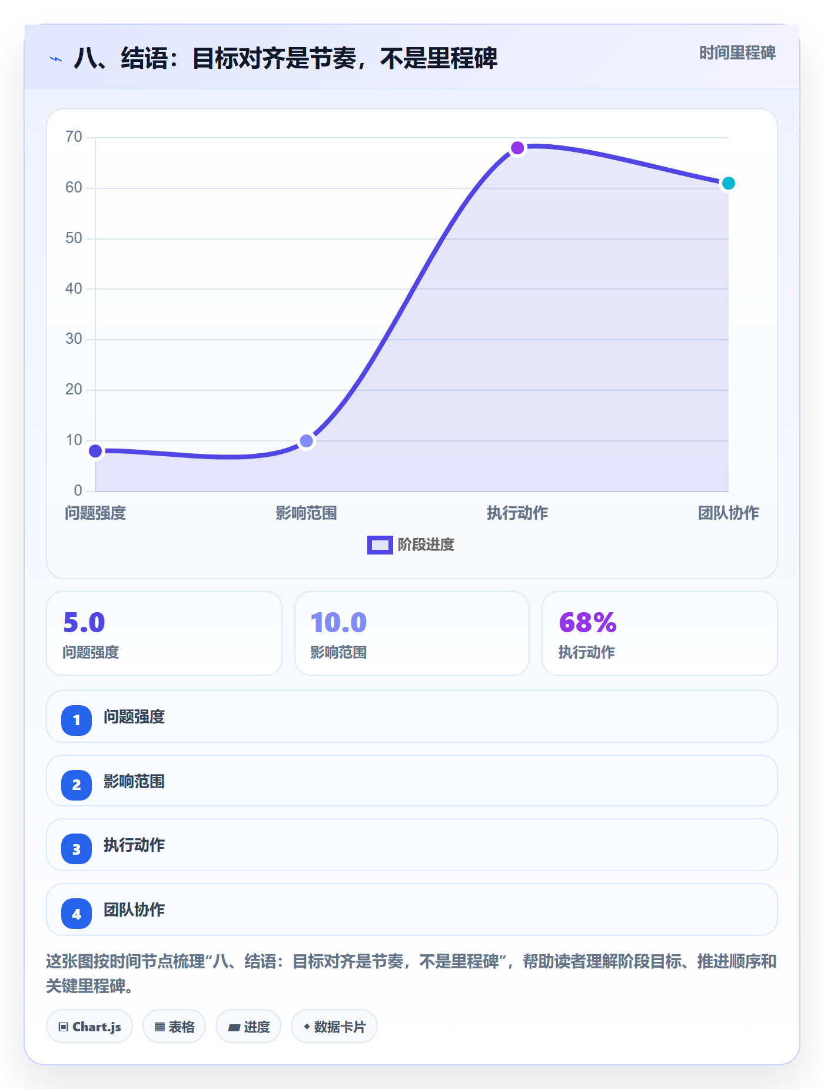The width and height of the screenshot is (824, 1089).
Task: Click the 影响范围 data point on chart
Action: (x=307, y=441)
